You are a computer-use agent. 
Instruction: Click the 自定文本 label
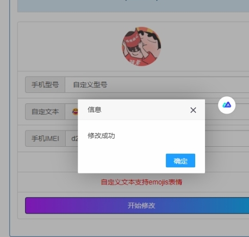pyautogui.click(x=45, y=111)
